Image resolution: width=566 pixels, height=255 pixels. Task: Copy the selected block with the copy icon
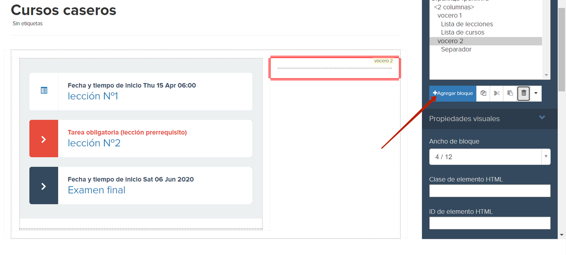click(x=483, y=93)
